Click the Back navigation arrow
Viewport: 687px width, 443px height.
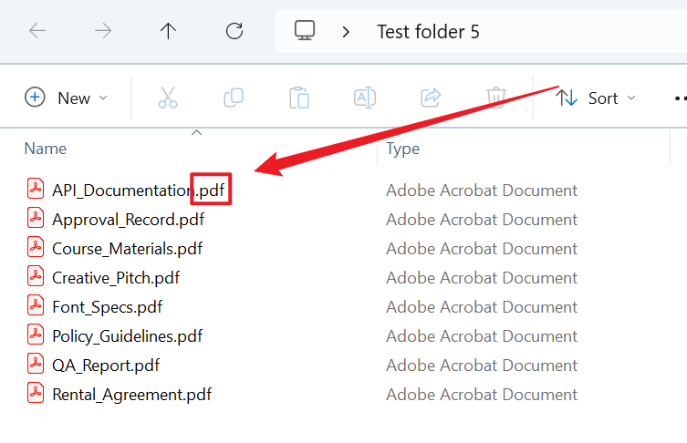tap(37, 31)
